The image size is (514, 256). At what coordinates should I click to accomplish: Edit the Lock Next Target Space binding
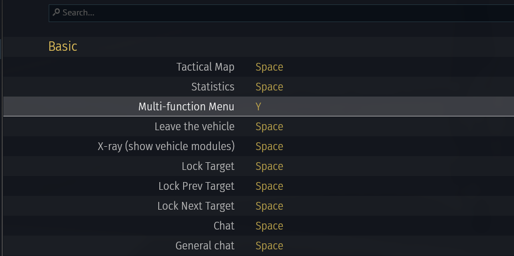click(x=269, y=206)
